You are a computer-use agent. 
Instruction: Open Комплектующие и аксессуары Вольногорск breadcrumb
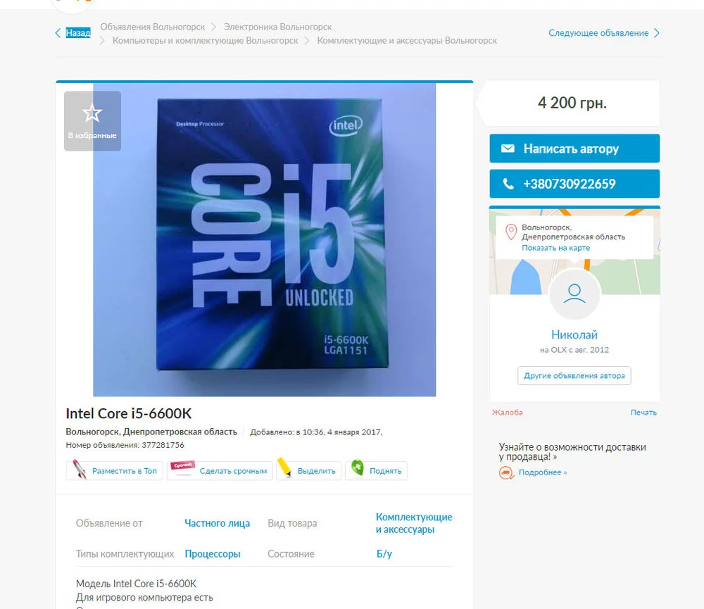(x=407, y=40)
